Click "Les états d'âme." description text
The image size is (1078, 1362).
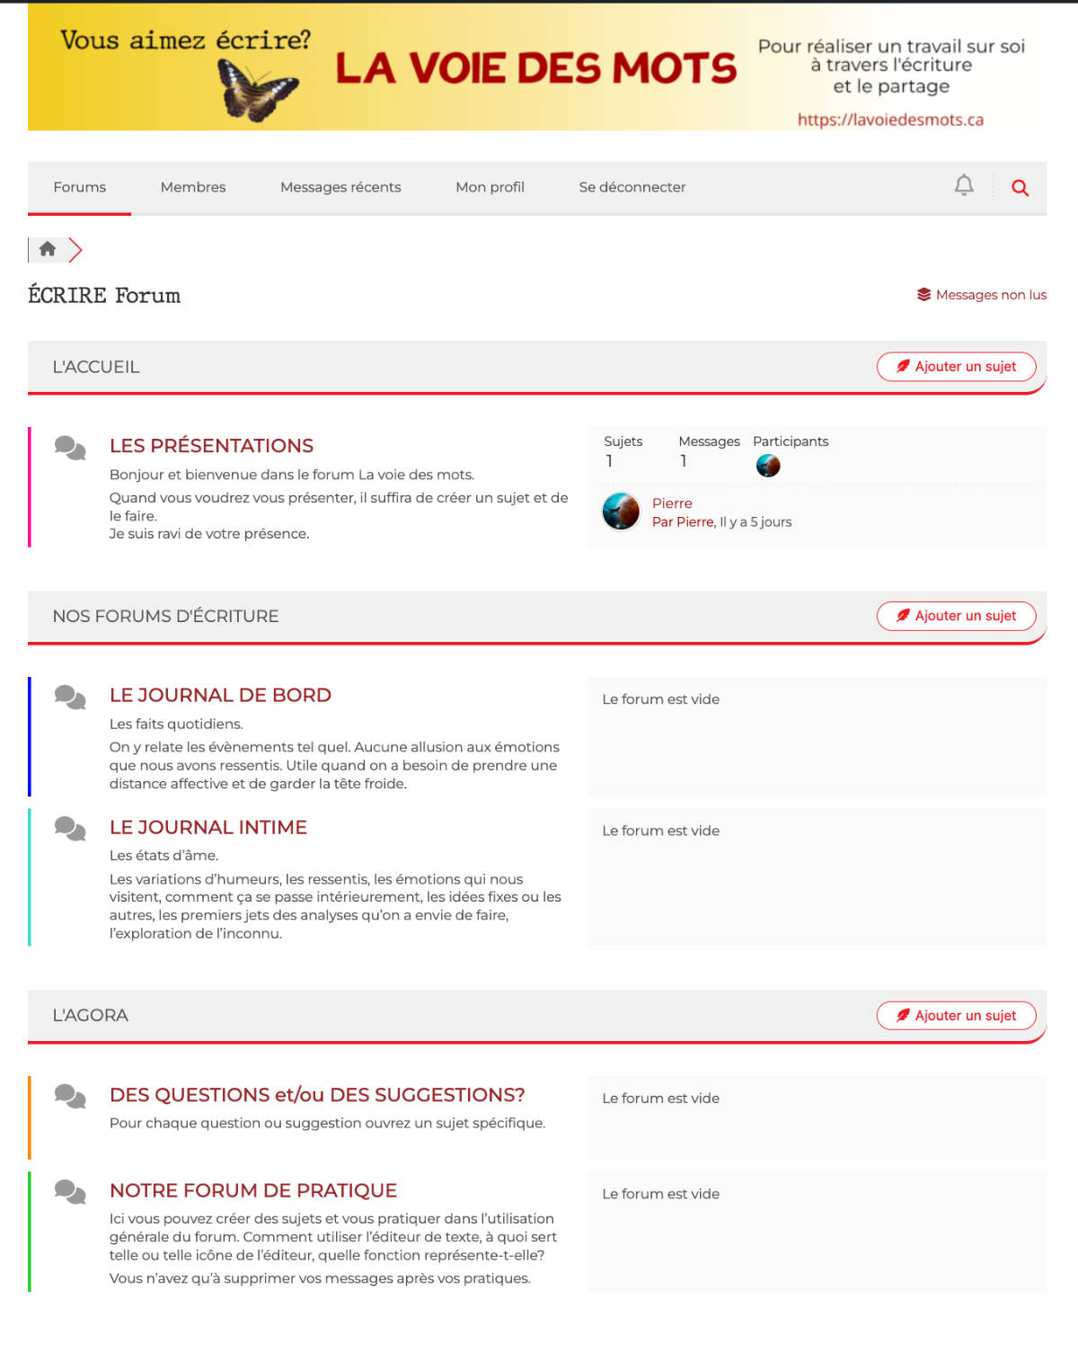[x=163, y=855]
